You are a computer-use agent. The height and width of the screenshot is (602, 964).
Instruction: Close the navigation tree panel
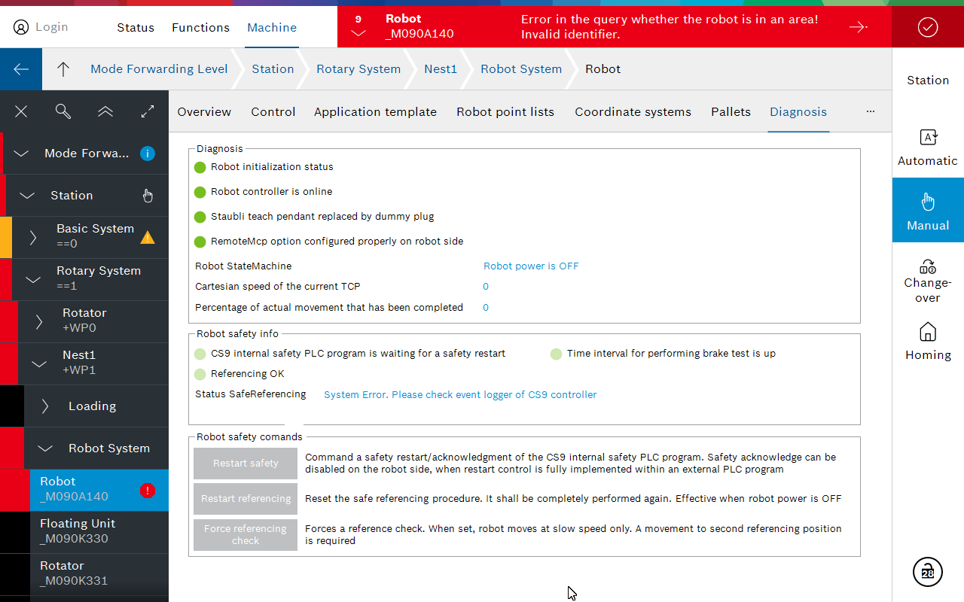point(21,111)
